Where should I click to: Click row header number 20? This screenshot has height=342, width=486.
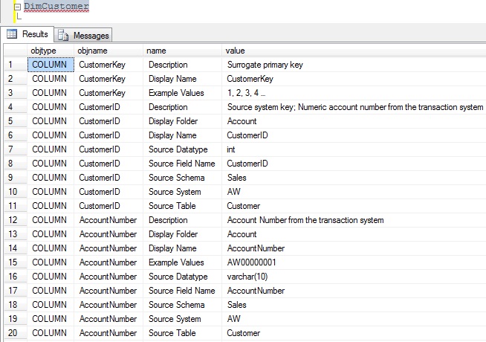13,333
